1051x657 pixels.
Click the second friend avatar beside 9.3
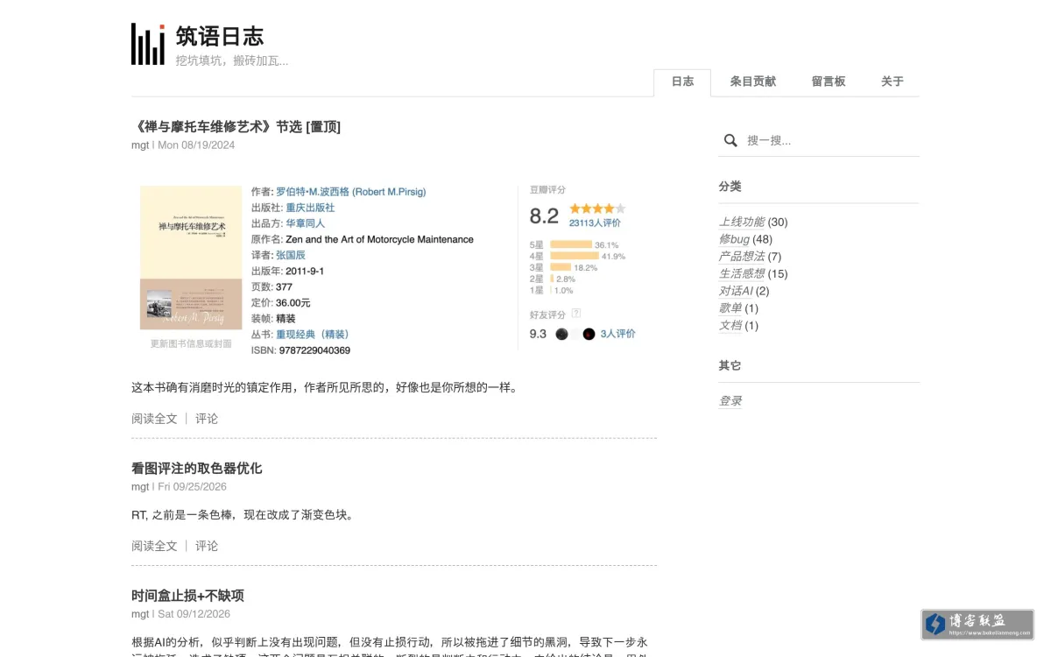point(589,334)
